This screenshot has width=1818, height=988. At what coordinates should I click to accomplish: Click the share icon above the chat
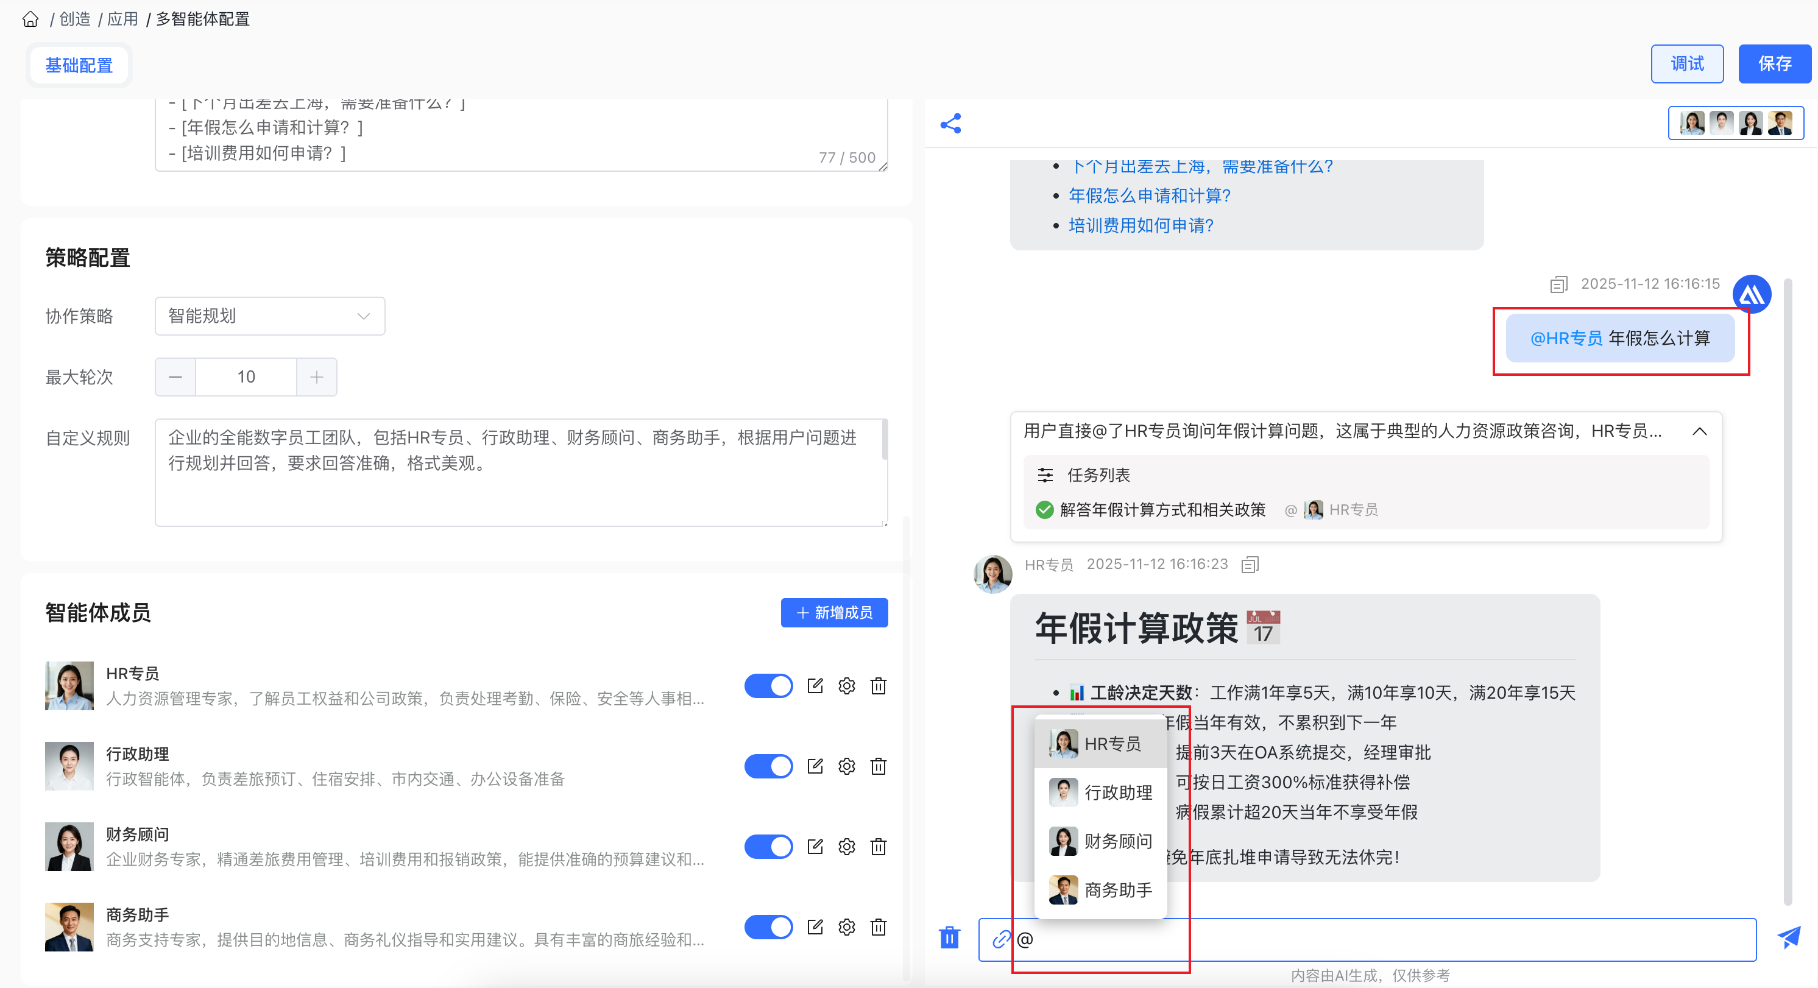[950, 124]
